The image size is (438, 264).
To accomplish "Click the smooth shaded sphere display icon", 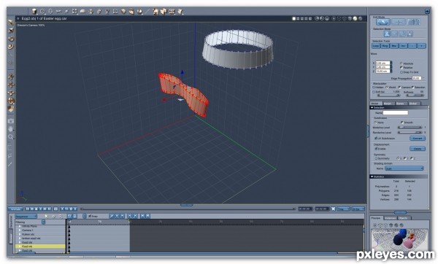I will tap(355, 18).
